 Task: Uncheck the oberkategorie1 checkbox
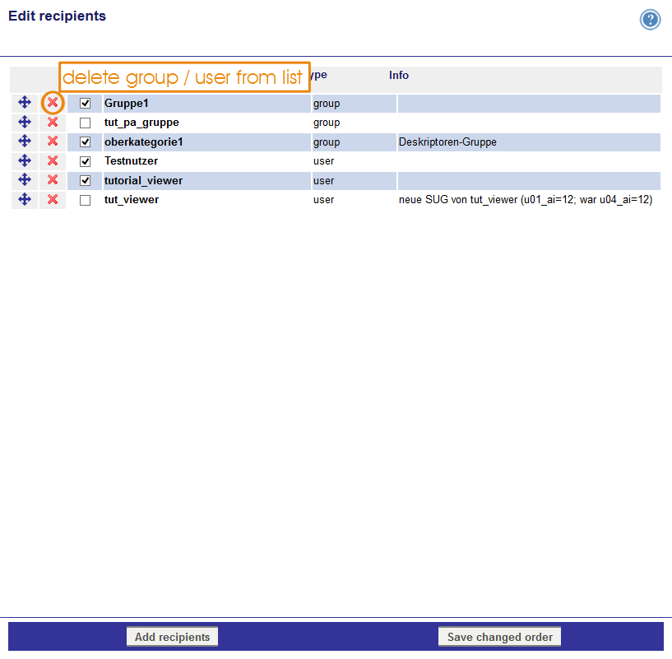pyautogui.click(x=86, y=142)
